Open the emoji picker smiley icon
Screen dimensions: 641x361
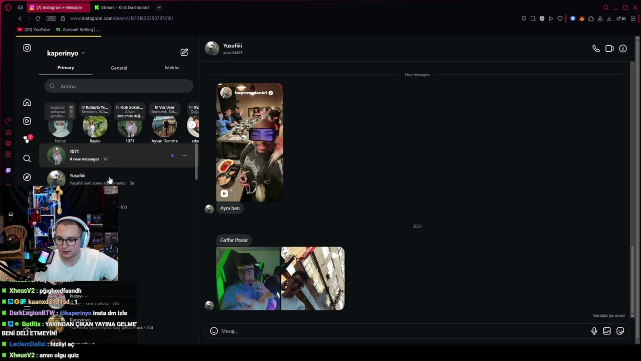(x=214, y=331)
